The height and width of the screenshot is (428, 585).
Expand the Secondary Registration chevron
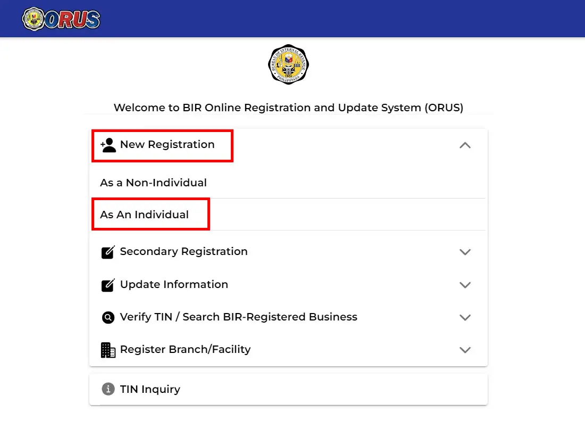pyautogui.click(x=465, y=252)
